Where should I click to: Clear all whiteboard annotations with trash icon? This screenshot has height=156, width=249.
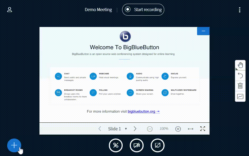240,86
